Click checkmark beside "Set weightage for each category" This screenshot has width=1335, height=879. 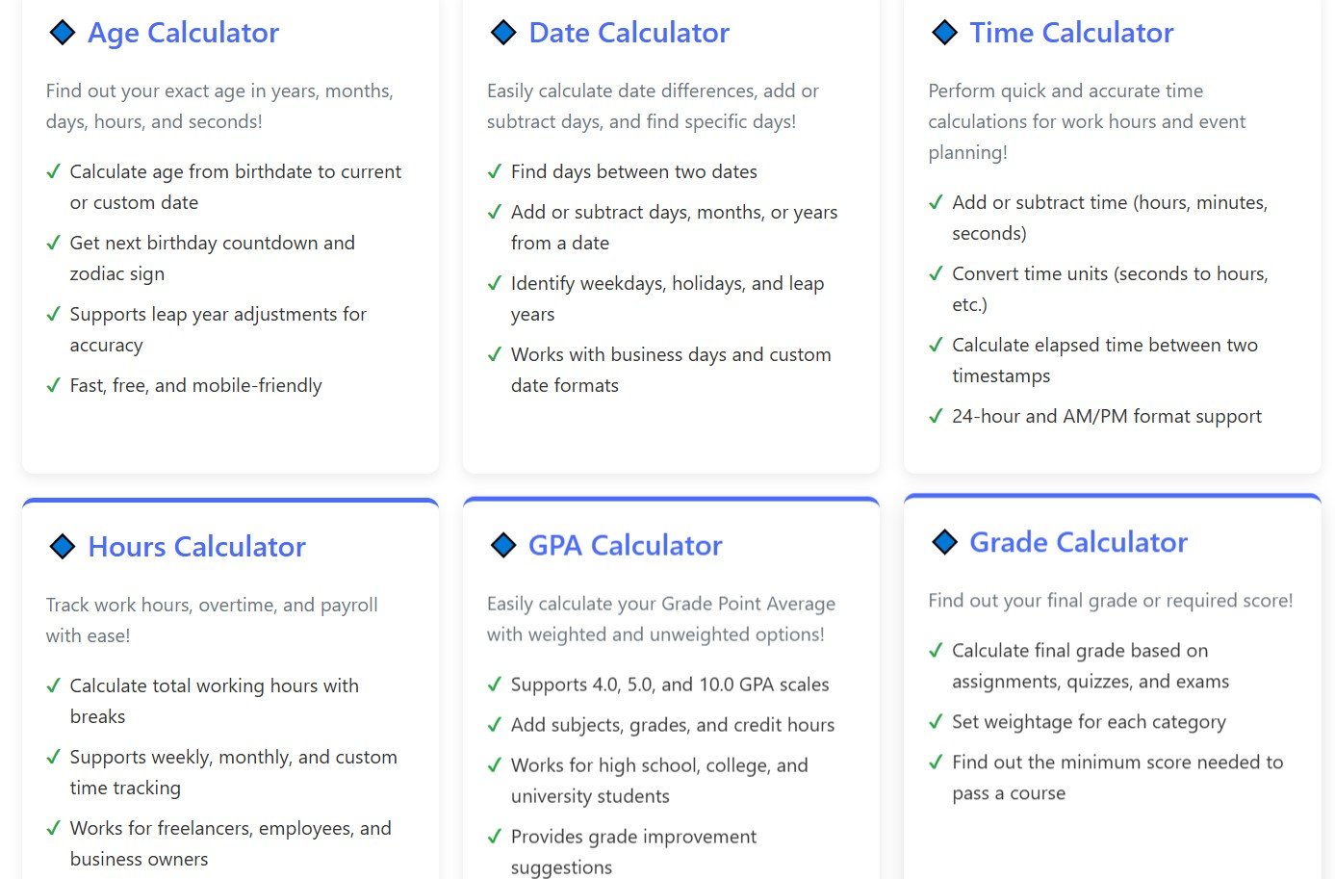[x=936, y=722]
